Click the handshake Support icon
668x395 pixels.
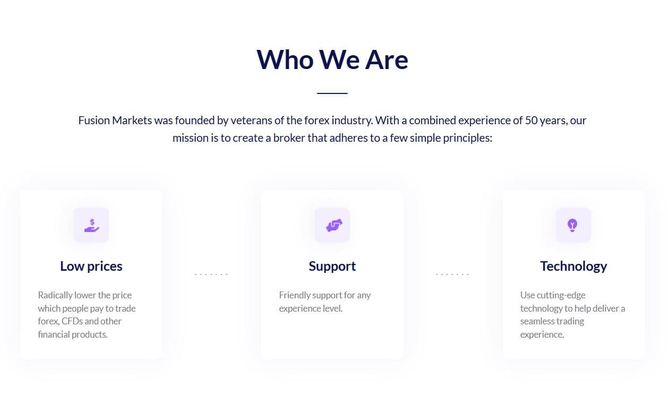tap(332, 225)
